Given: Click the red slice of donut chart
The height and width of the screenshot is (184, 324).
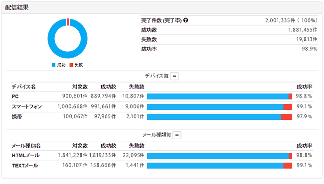Looking at the screenshot, I should click(x=68, y=22).
